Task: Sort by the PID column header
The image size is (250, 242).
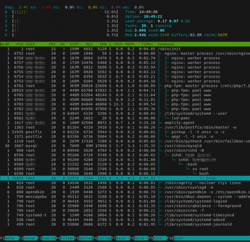Action: point(20,44)
